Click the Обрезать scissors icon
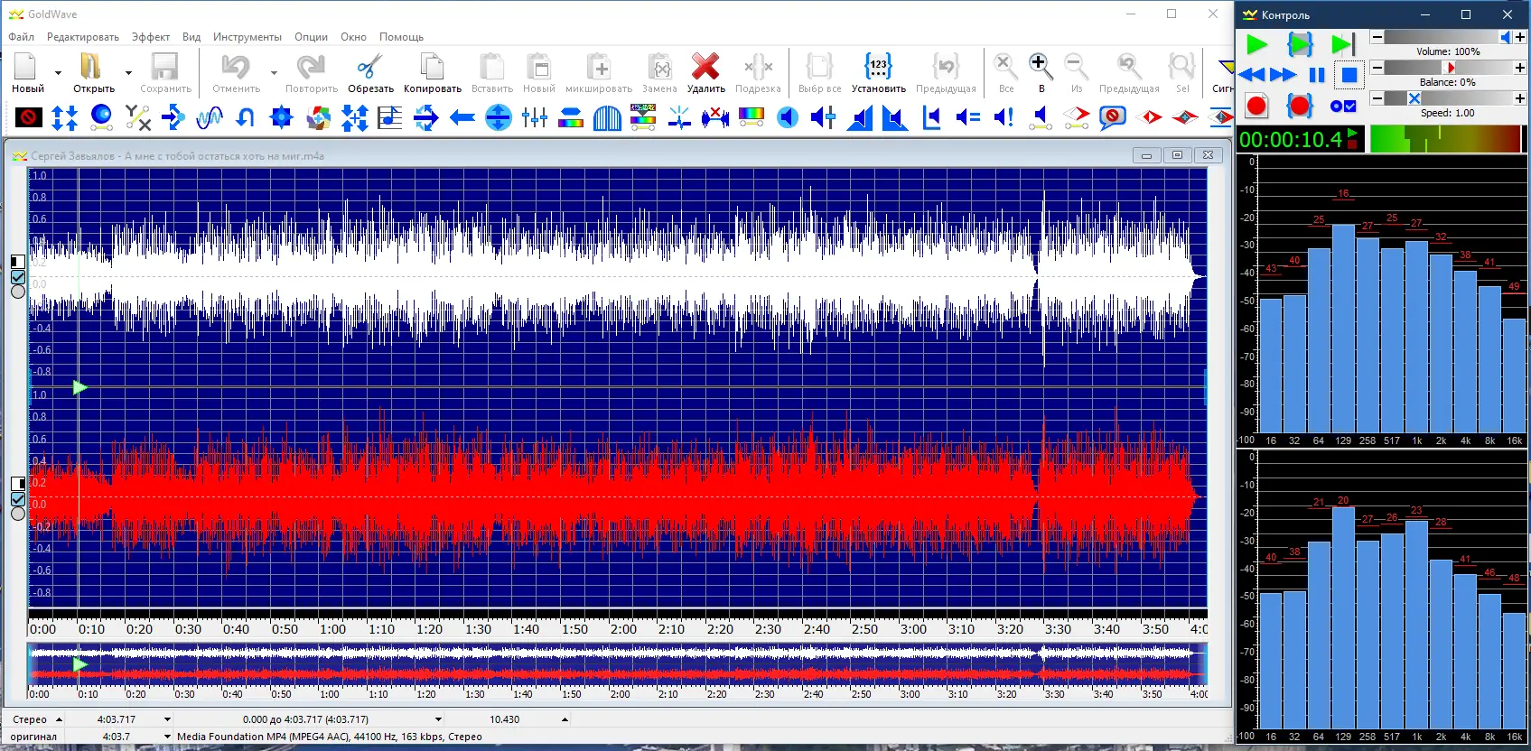The image size is (1531, 751). 370,68
